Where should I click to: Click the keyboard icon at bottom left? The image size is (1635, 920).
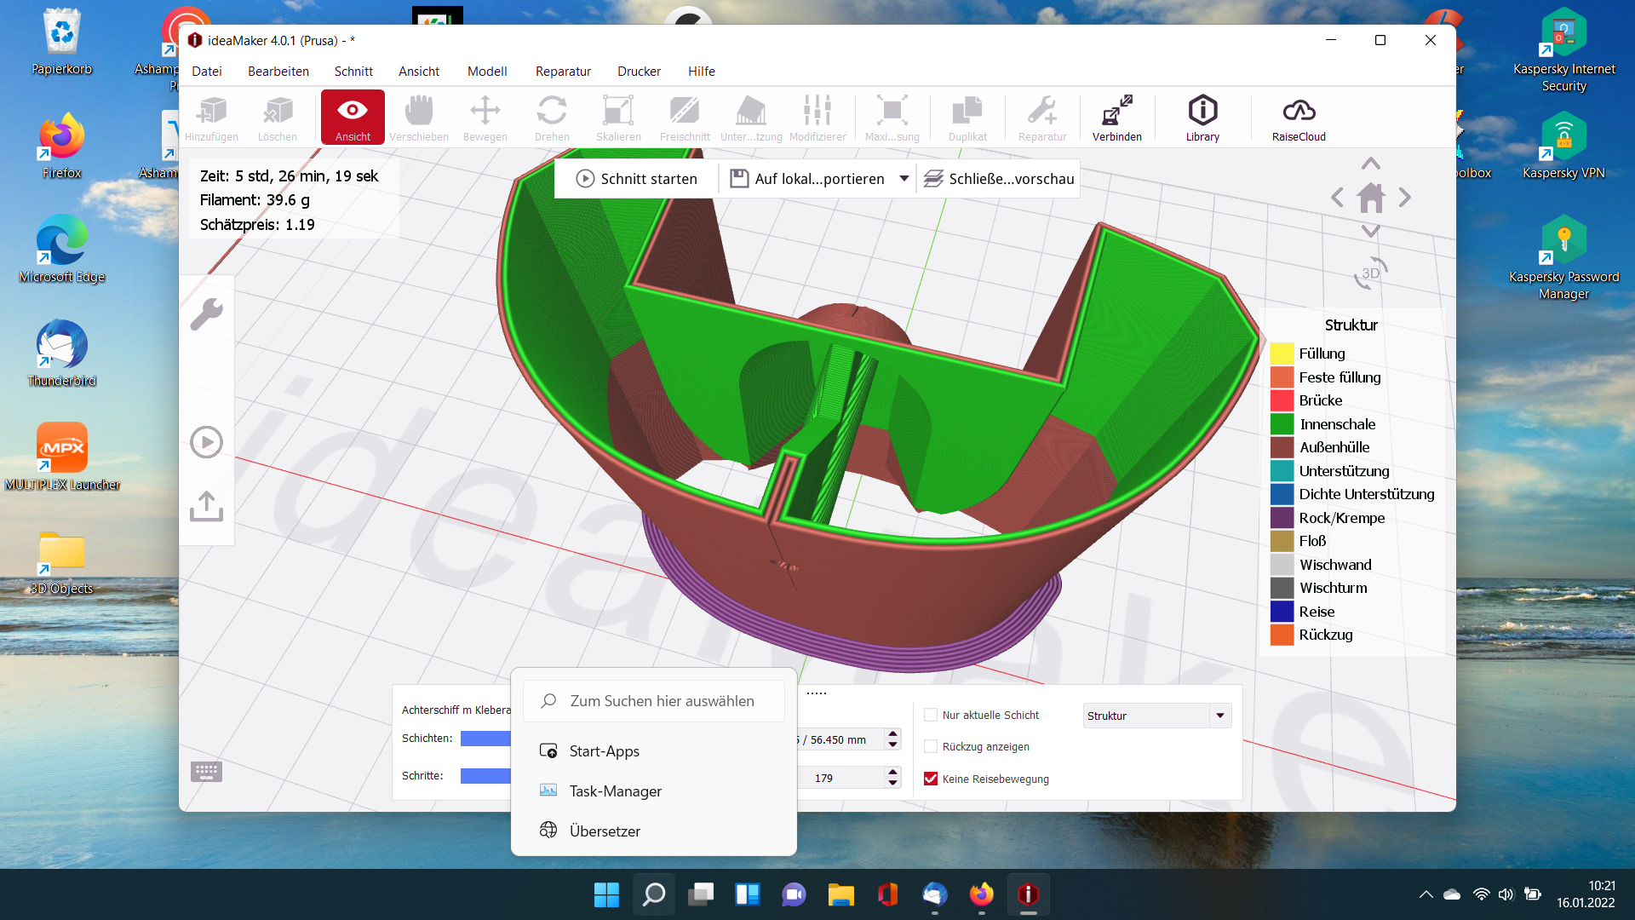click(x=206, y=772)
